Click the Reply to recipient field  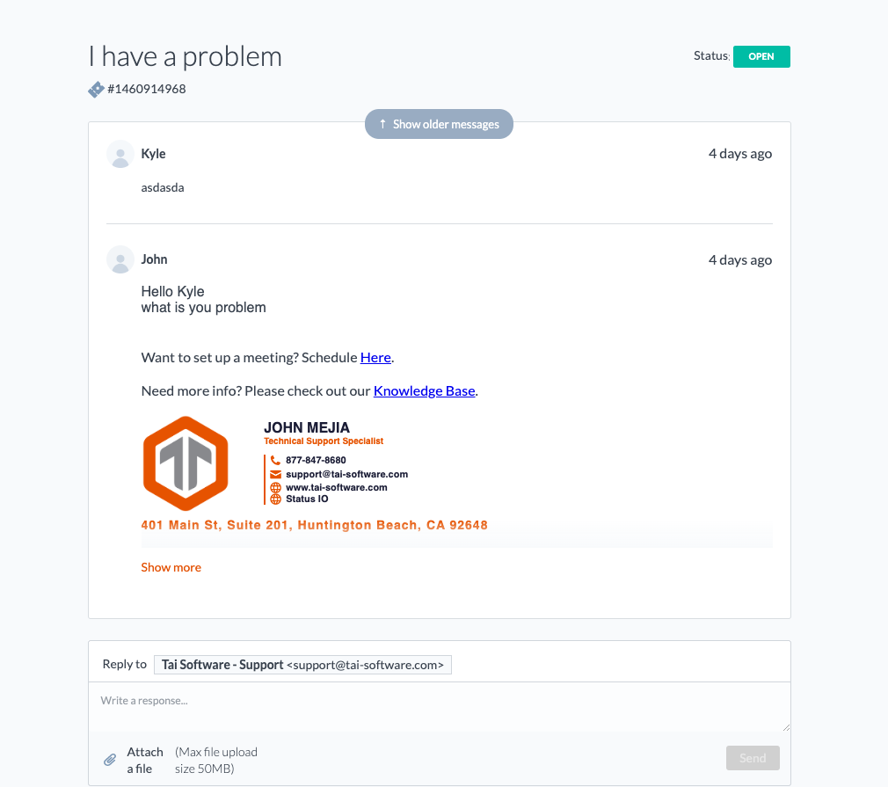tap(302, 665)
